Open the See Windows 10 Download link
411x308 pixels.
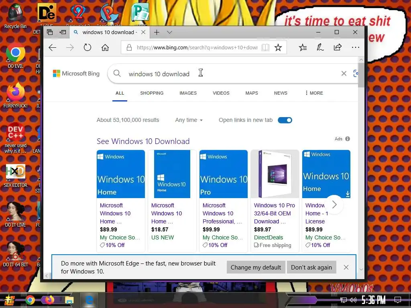pyautogui.click(x=143, y=141)
